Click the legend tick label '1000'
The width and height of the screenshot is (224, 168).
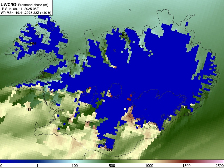coord(149,166)
